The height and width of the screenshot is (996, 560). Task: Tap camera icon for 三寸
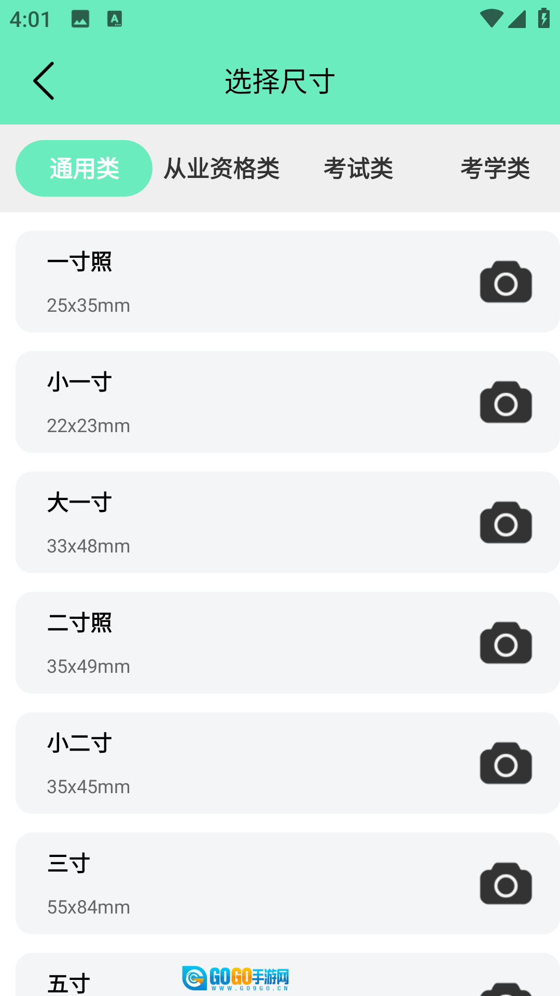tap(506, 884)
